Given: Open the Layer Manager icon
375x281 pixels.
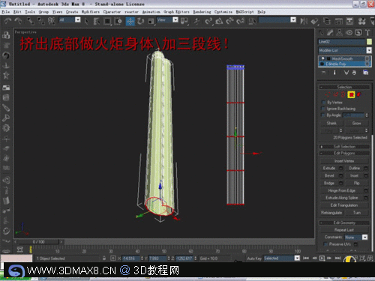Looking at the screenshot, I should click(x=327, y=22).
